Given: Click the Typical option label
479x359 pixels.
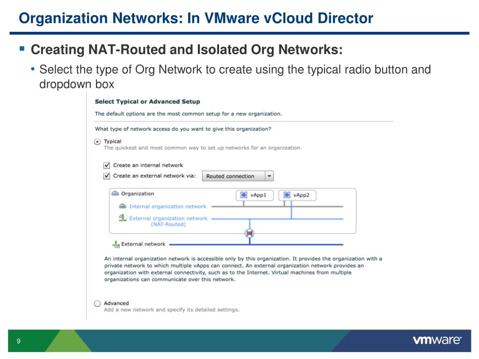Looking at the screenshot, I should [112, 141].
